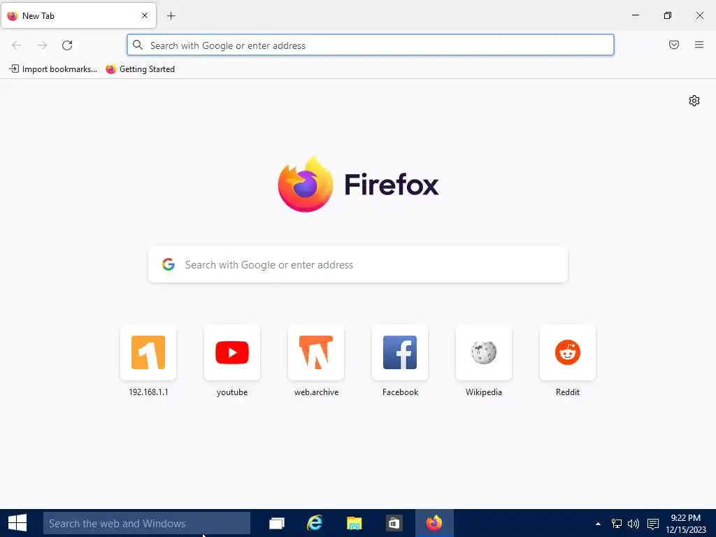Open the Save to Pocket icon

673,45
